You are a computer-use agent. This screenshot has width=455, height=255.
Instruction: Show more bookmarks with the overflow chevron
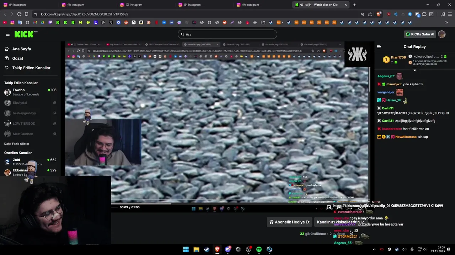[x=446, y=22]
